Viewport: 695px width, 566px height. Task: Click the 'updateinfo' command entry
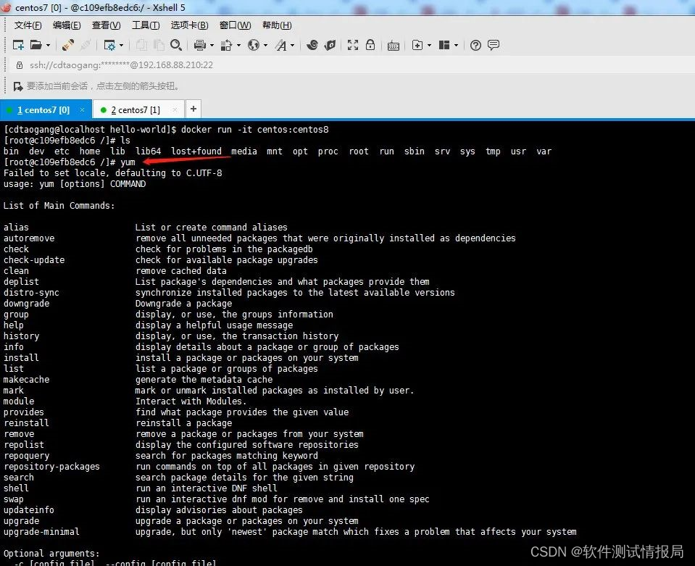(x=29, y=510)
